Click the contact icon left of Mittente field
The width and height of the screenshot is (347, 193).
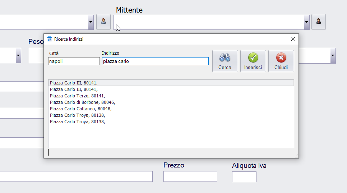(x=103, y=22)
